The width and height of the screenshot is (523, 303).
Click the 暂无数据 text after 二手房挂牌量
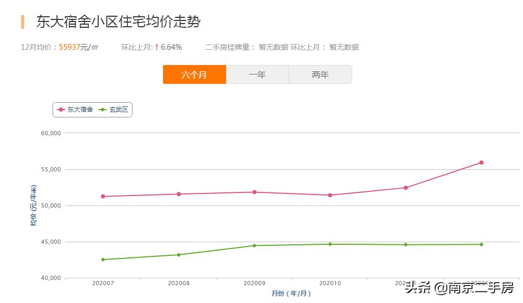(274, 47)
